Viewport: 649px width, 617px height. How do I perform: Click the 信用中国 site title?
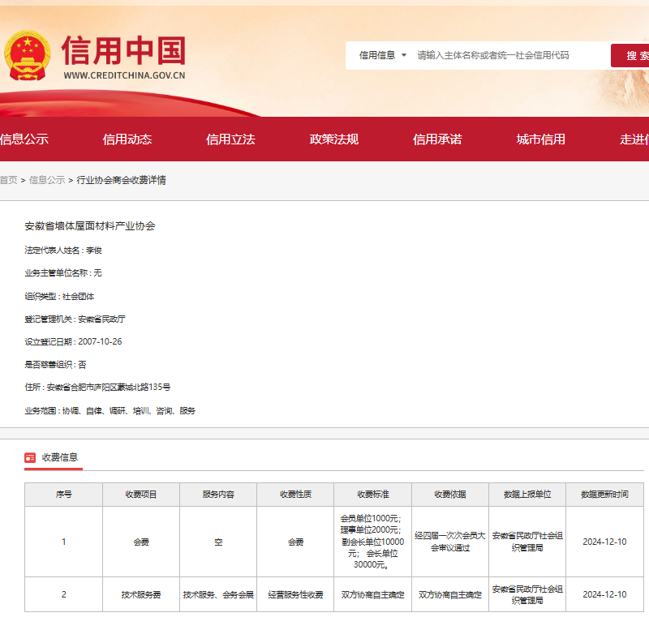click(124, 50)
